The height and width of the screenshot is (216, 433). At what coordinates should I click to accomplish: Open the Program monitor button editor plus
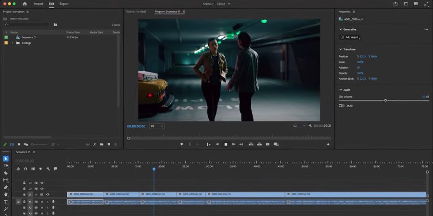point(328,144)
